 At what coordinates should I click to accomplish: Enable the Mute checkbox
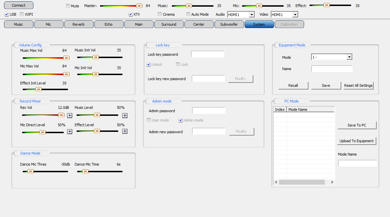coord(68,6)
